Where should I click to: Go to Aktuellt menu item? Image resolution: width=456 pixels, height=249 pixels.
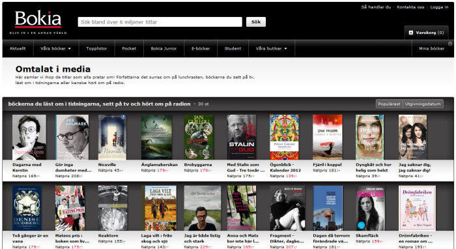point(18,49)
